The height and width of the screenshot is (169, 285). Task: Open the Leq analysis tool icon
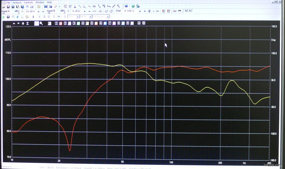(x=109, y=6)
